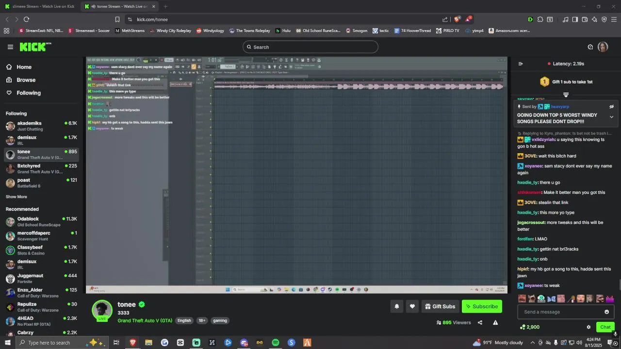
Task: Collapse the chat panel
Action: pos(521,63)
